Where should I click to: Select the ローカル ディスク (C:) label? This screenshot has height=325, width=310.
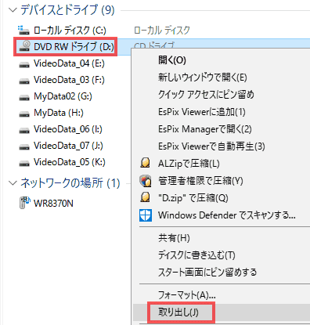(70, 31)
